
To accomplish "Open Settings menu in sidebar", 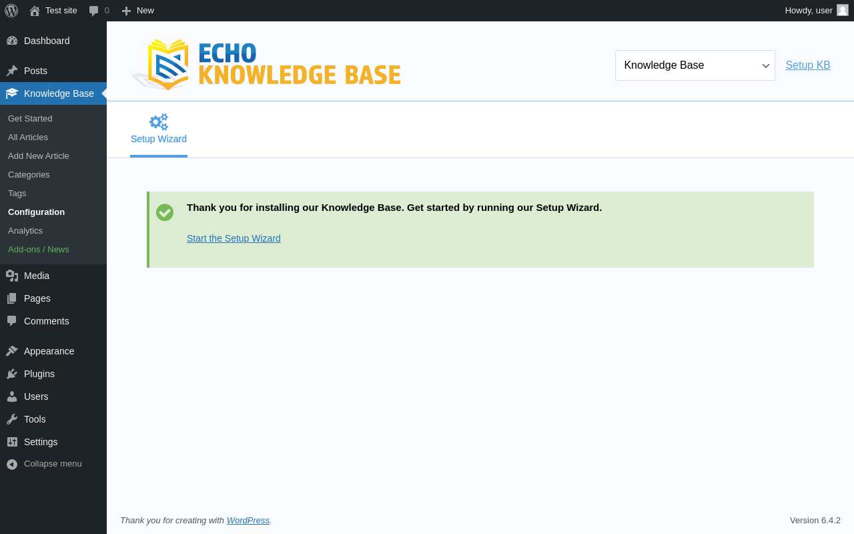I will point(53,442).
